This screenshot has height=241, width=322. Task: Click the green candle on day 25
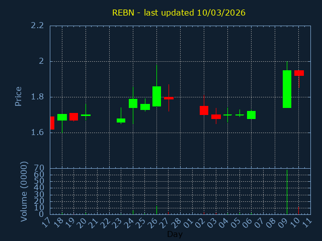[145, 107]
